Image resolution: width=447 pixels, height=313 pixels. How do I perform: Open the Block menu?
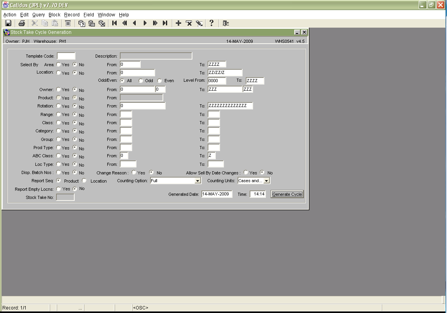tap(54, 14)
